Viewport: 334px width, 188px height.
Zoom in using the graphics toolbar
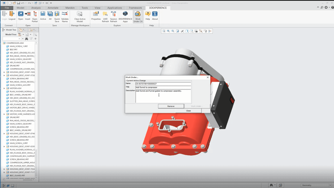coord(168,31)
